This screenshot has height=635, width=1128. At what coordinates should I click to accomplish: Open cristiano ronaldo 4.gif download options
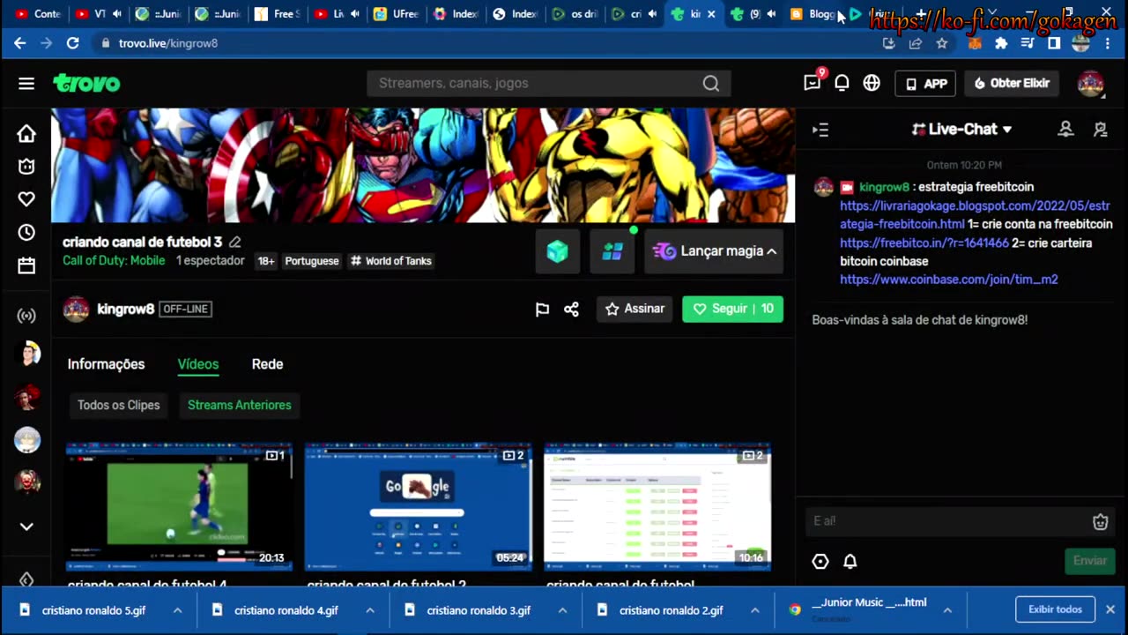(x=370, y=610)
